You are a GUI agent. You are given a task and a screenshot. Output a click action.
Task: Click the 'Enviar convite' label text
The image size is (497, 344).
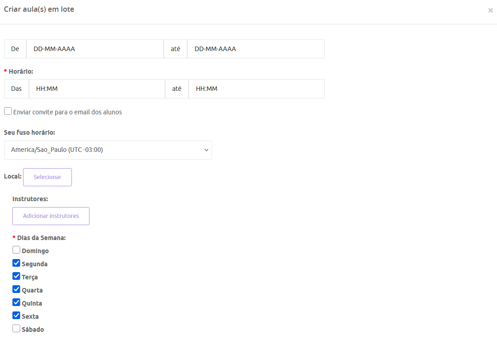pyautogui.click(x=68, y=112)
